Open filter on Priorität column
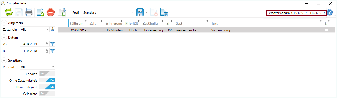Screen dimensions: 337x98 tap(138, 21)
